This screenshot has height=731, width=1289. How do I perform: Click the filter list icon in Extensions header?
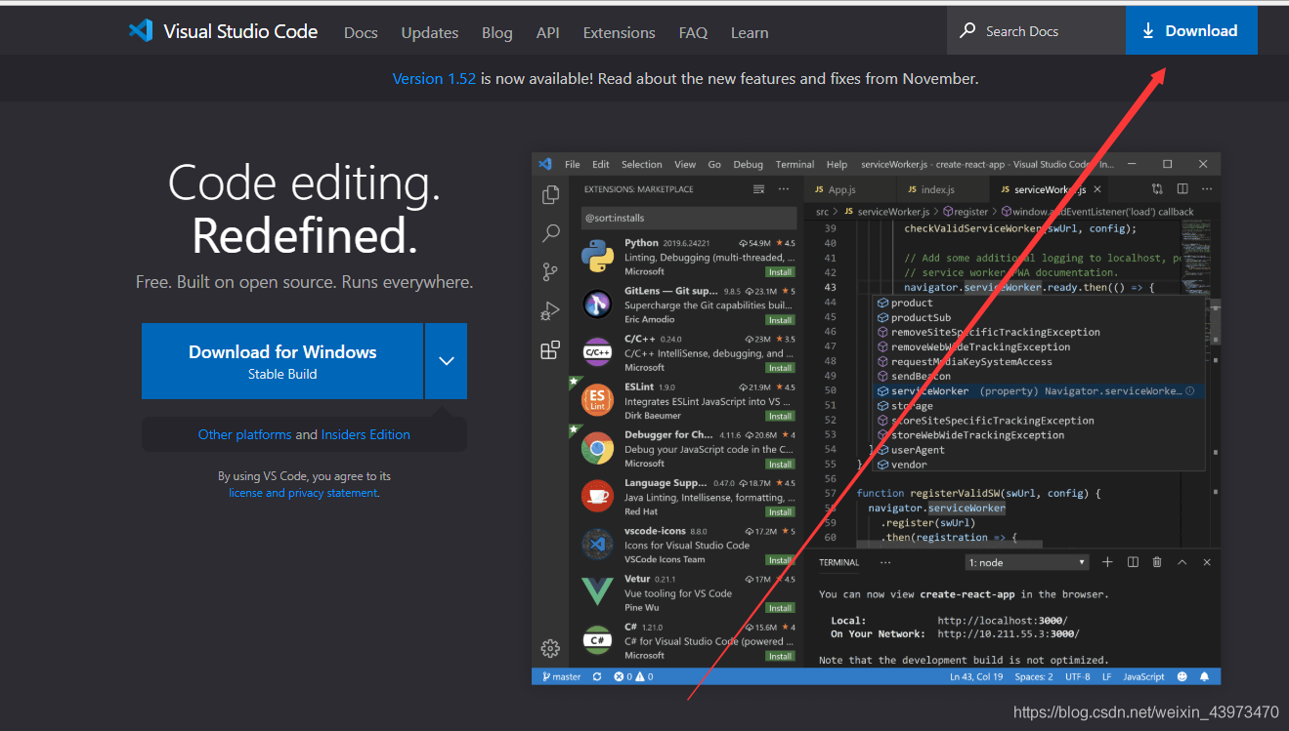coord(759,189)
